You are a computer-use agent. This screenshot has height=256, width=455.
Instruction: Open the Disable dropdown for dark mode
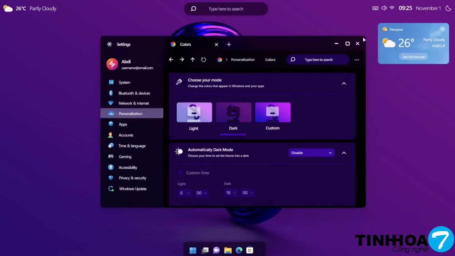point(311,153)
